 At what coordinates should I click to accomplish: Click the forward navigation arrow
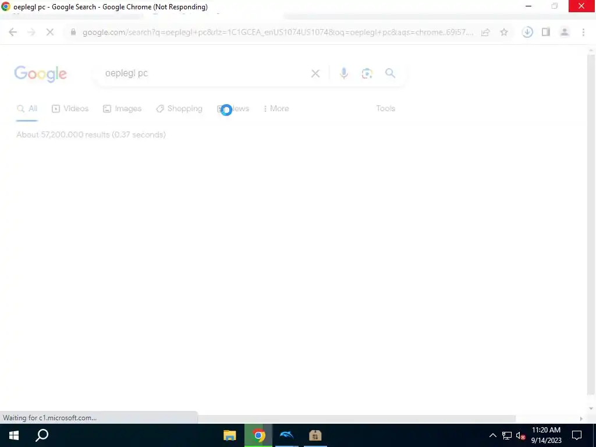tap(31, 33)
